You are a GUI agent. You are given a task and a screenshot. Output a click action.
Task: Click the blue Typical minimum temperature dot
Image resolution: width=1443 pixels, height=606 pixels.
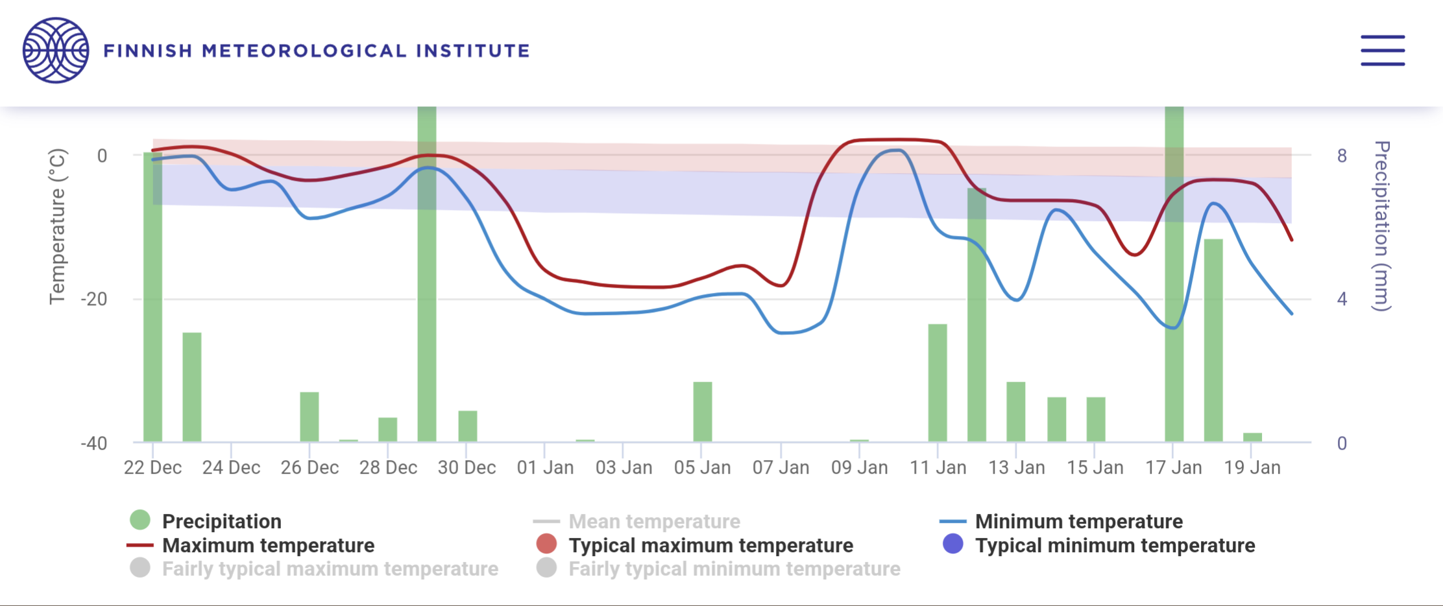pyautogui.click(x=952, y=544)
